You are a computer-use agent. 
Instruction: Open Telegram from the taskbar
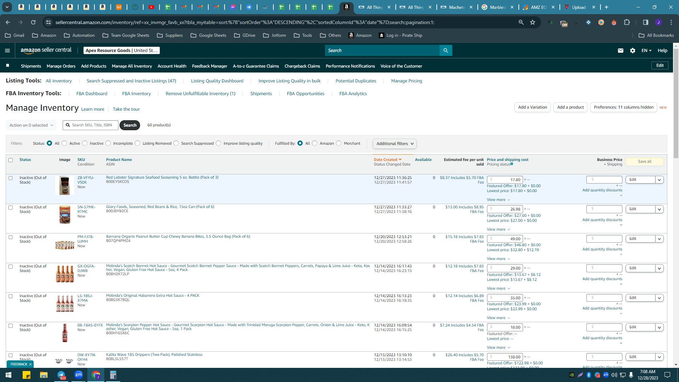pyautogui.click(x=61, y=375)
